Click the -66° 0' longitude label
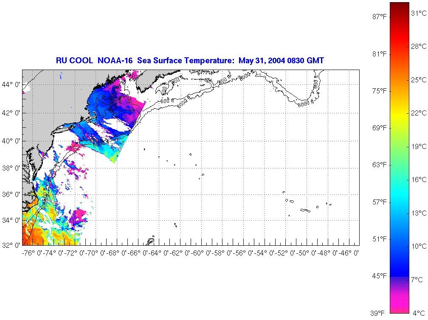 (137, 253)
